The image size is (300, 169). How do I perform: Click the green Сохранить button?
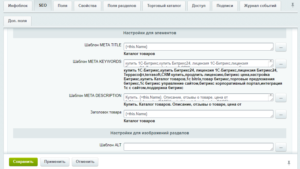pyautogui.click(x=23, y=162)
